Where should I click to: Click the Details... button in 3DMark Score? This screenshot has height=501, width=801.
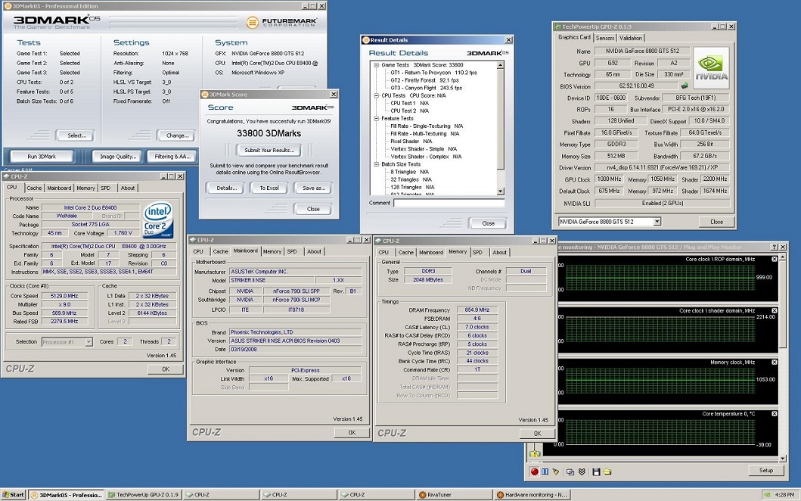[x=226, y=188]
